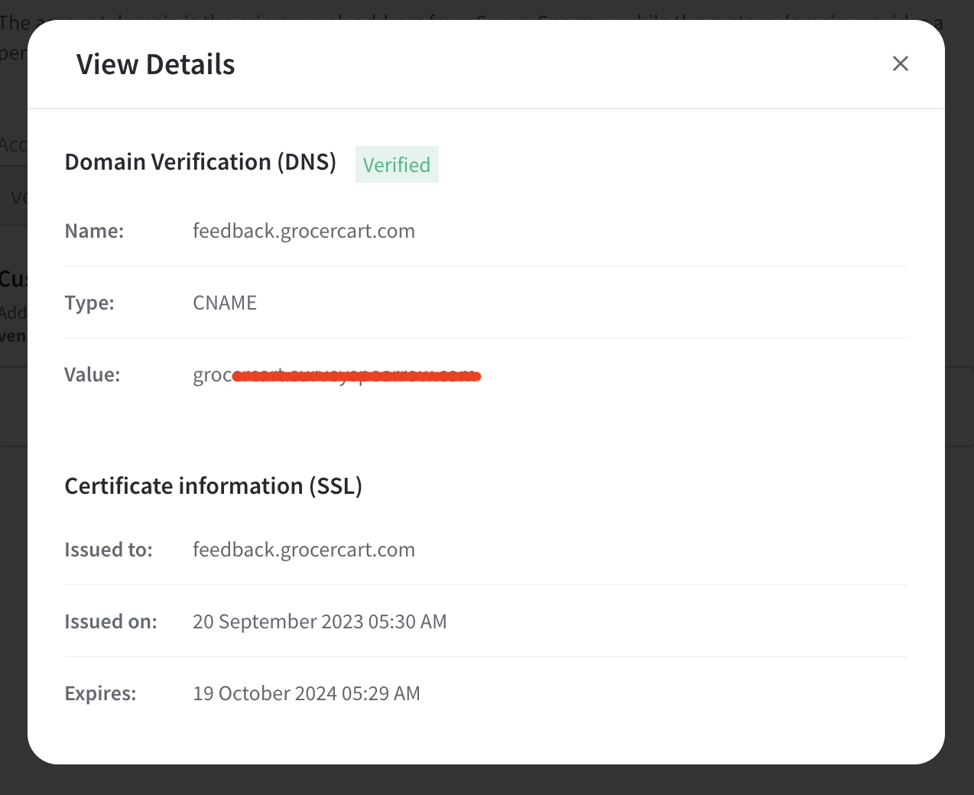Click the Issued to: label
The image size is (974, 795).
[109, 550]
